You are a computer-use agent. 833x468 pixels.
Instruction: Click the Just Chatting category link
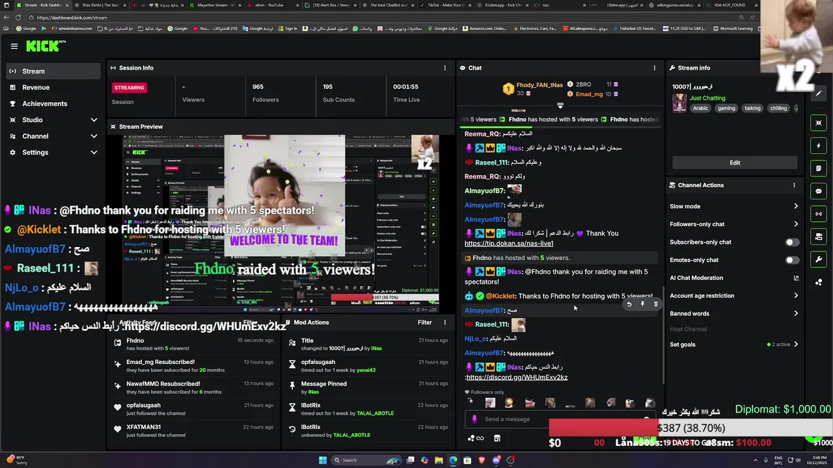707,98
